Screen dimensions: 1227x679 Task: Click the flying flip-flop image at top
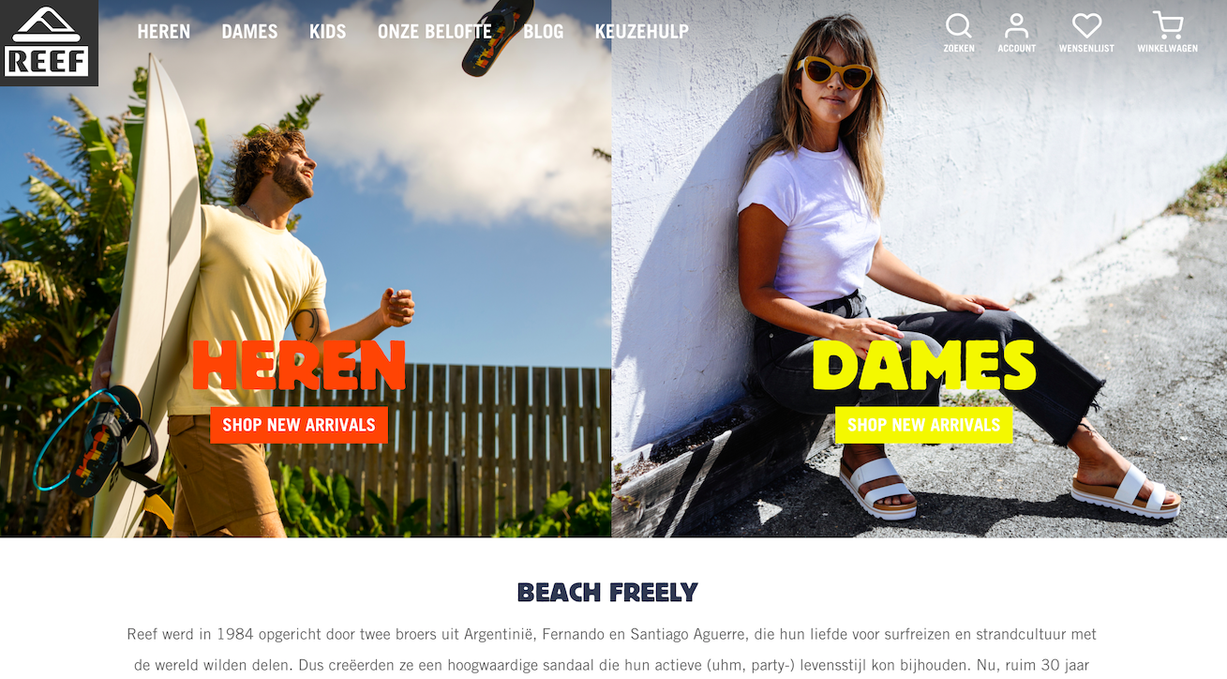(497, 38)
